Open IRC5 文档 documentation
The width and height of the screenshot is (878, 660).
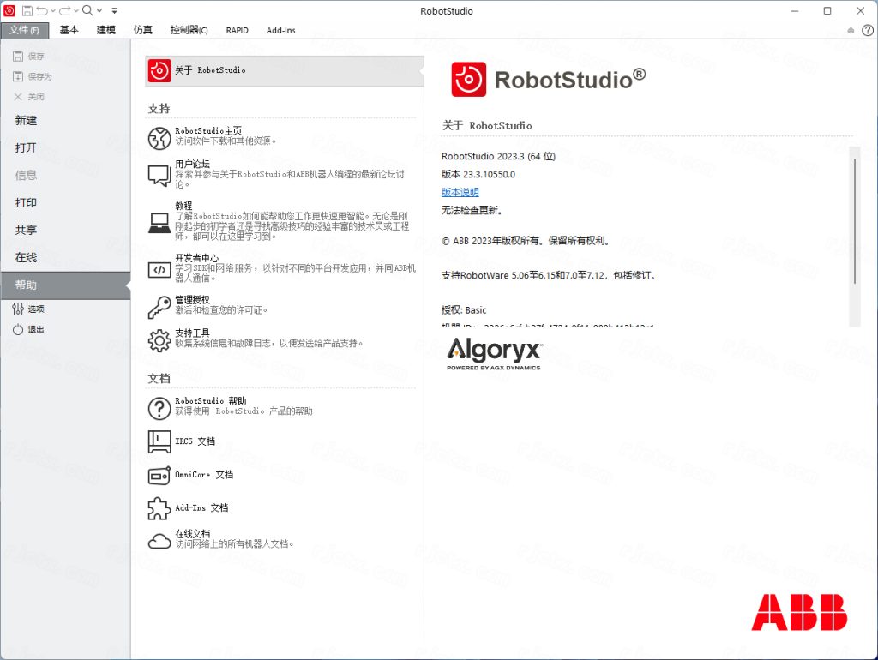(195, 441)
